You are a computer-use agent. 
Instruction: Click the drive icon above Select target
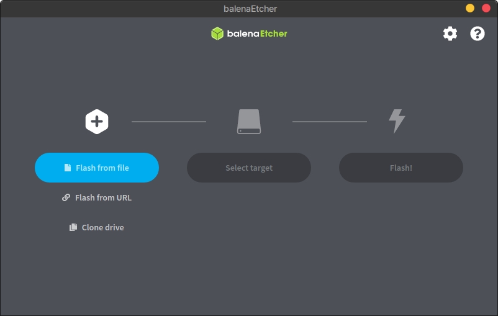(x=249, y=122)
